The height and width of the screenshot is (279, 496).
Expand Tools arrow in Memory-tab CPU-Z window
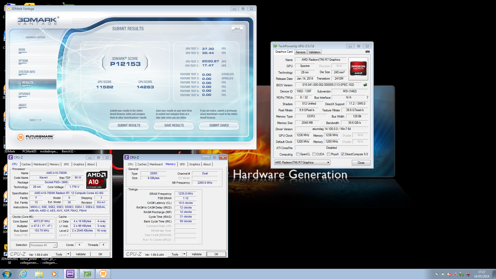click(x=184, y=254)
